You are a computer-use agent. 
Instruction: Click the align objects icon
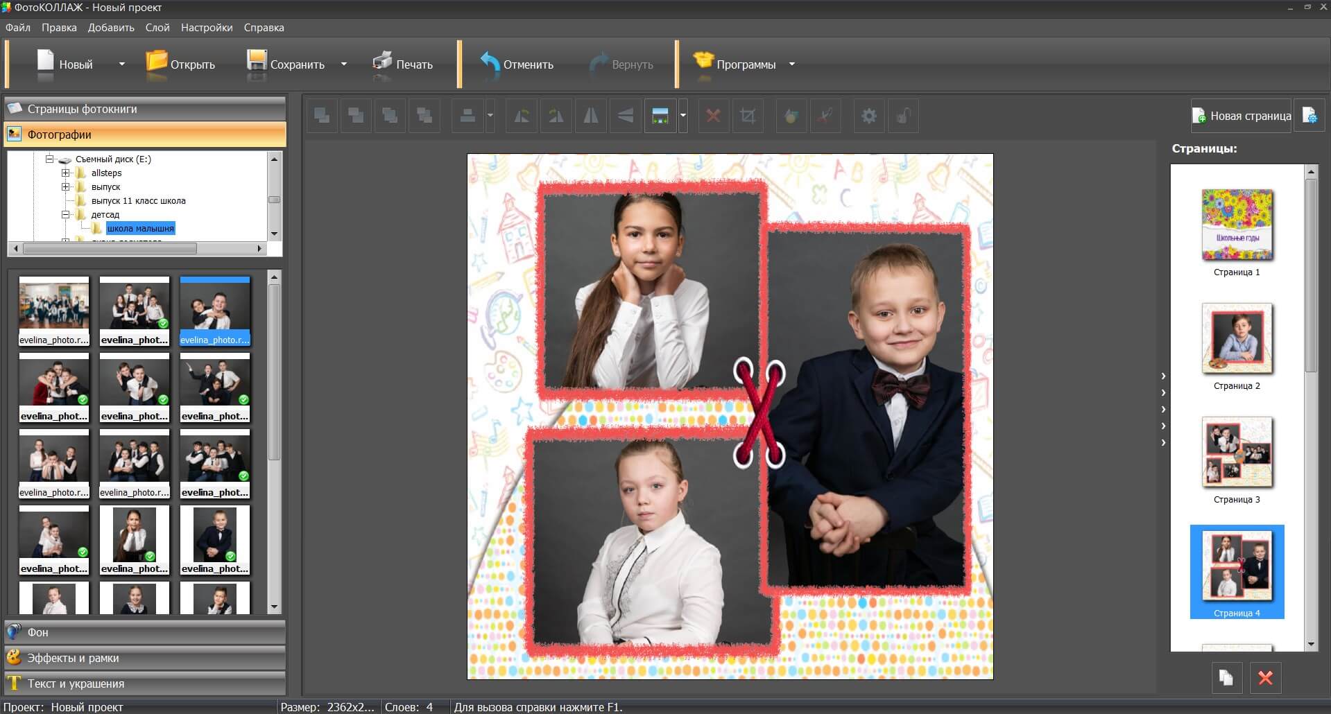467,116
